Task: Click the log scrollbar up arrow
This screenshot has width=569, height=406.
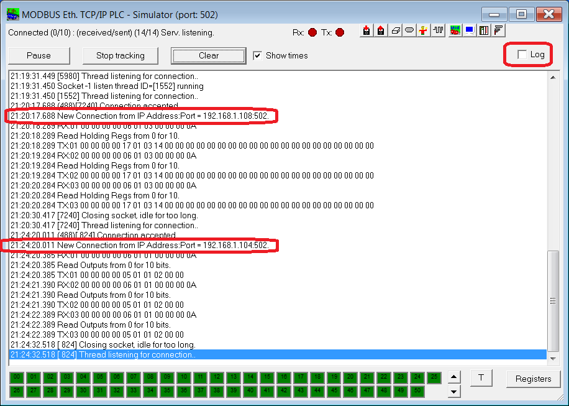Action: [553, 77]
